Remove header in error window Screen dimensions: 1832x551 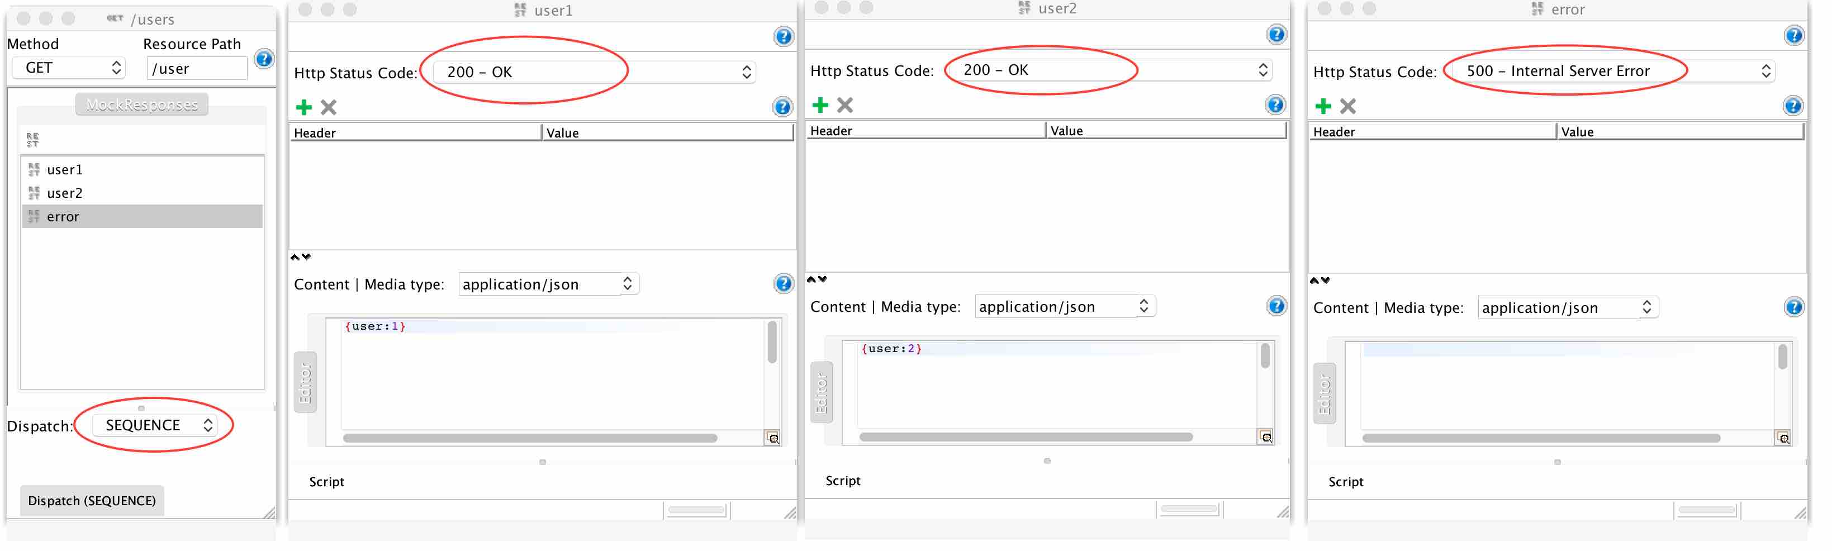[x=1347, y=107]
